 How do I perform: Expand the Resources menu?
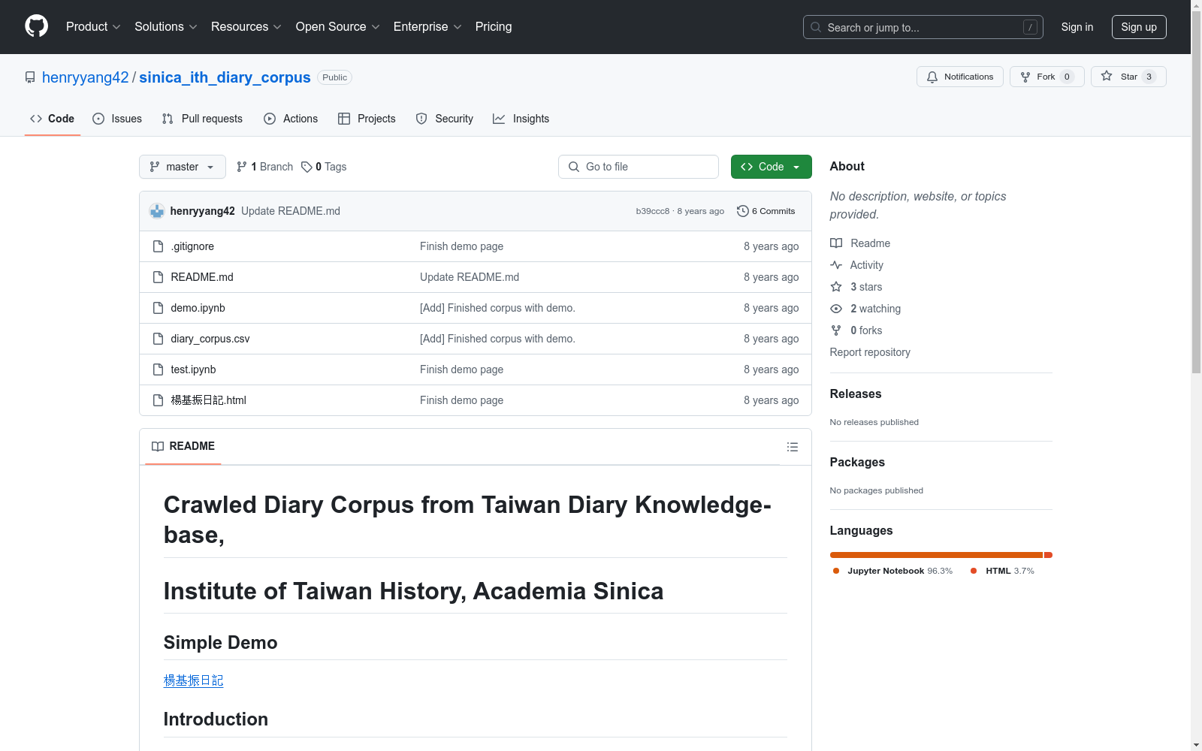[x=246, y=26]
